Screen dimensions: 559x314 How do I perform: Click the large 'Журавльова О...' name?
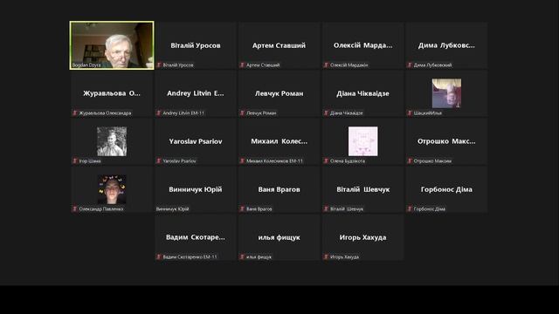click(x=112, y=93)
